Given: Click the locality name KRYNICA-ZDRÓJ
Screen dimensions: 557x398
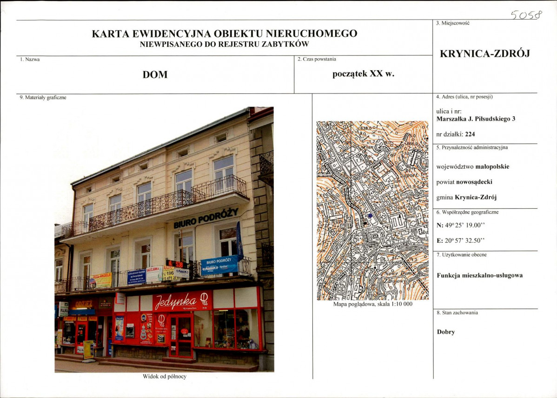Looking at the screenshot, I should coord(484,53).
